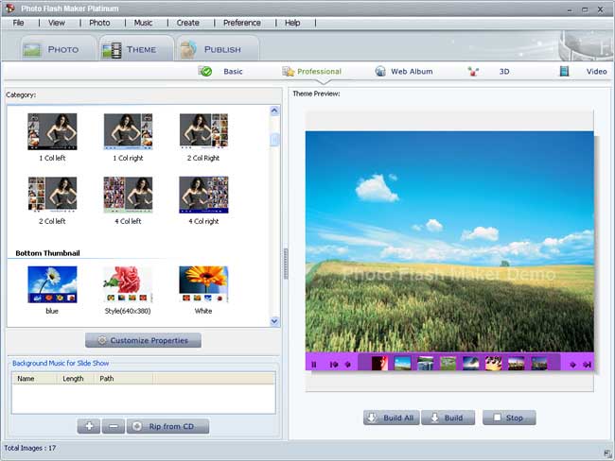
Task: Open the File menu
Action: [18, 23]
